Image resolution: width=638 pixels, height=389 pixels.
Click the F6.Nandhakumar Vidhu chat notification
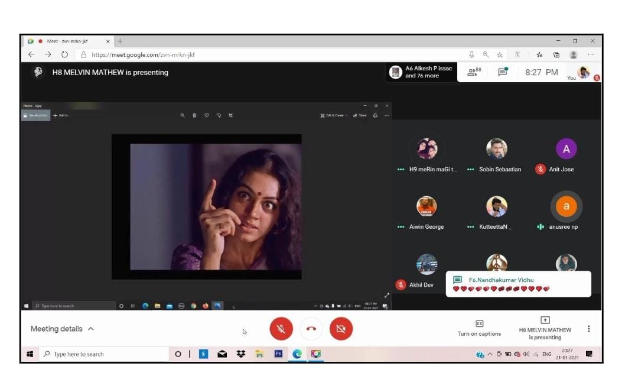[518, 284]
